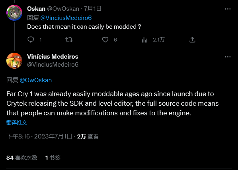Click the share icon on Oskan's tweet
Screen dimensions: 238x170
pos(192,40)
